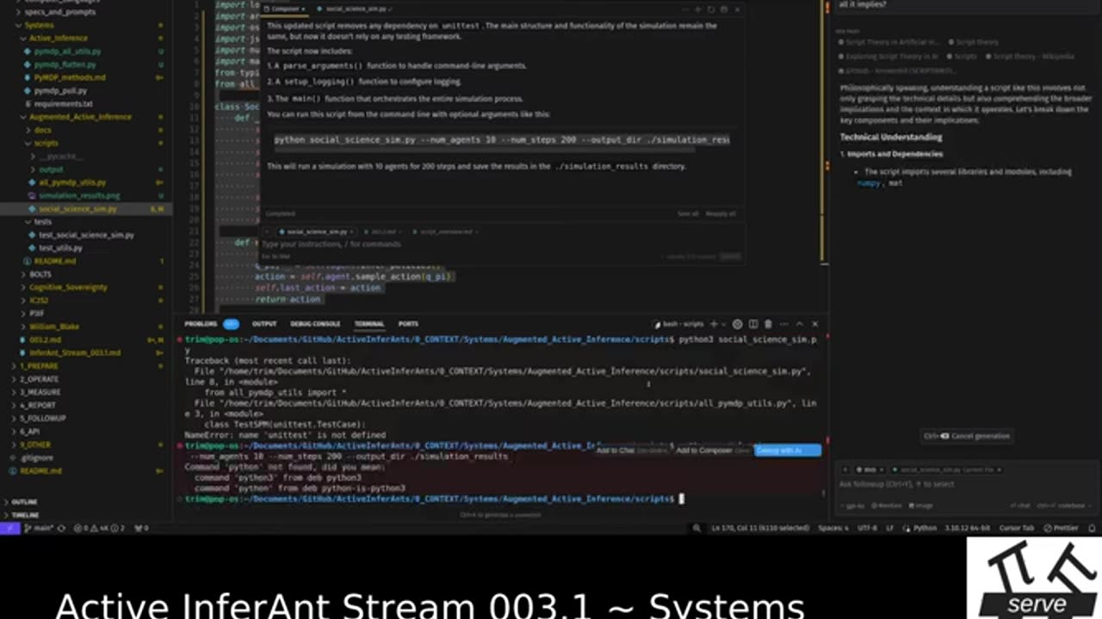Viewport: 1102px width, 619px height.
Task: Collapse the Augmented_Active_Inference folder
Action: [80, 116]
